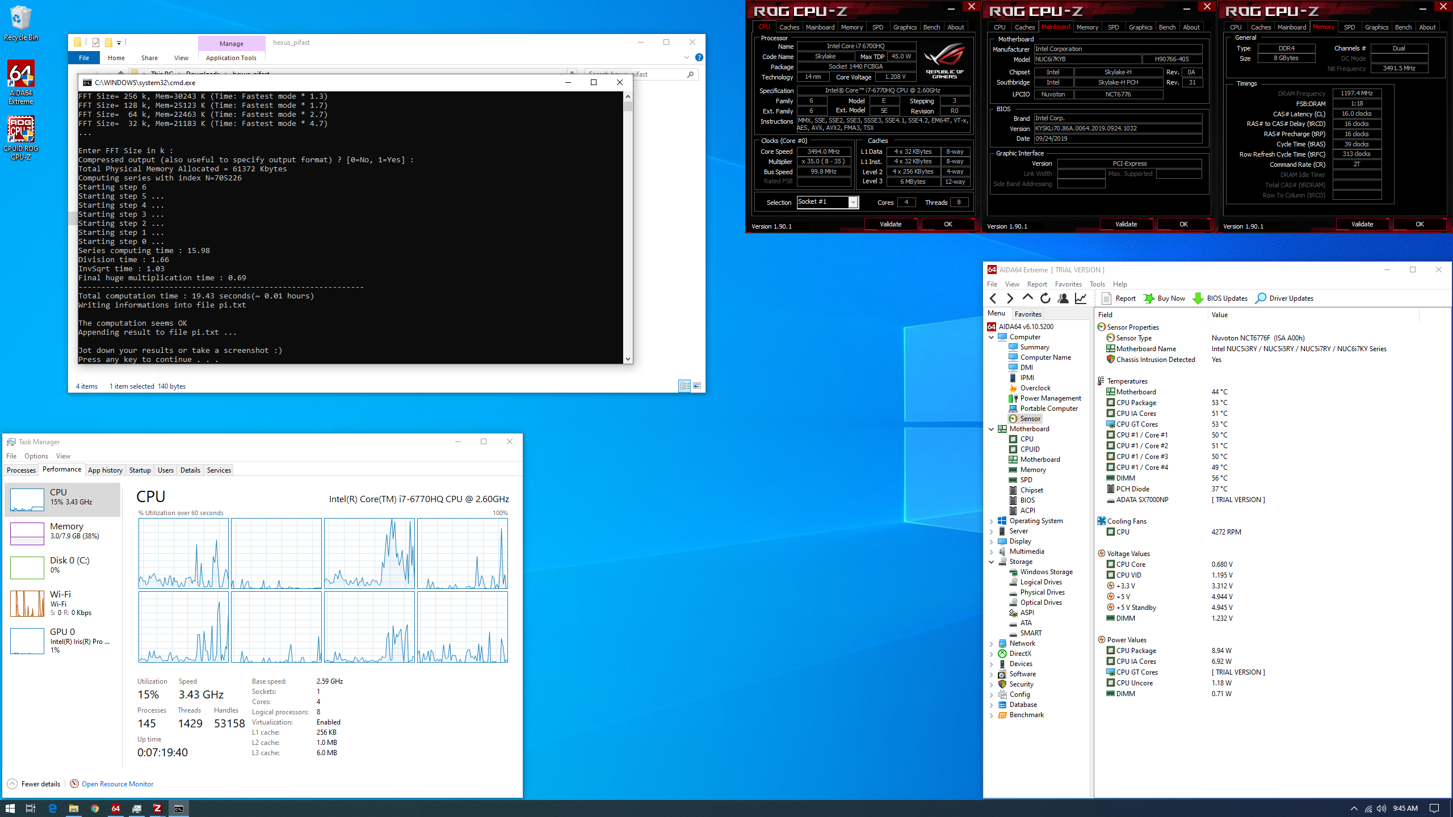Click cmd window scrollbar down arrow

pos(628,359)
